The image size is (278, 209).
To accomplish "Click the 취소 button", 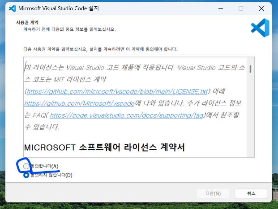I will pyautogui.click(x=251, y=193).
